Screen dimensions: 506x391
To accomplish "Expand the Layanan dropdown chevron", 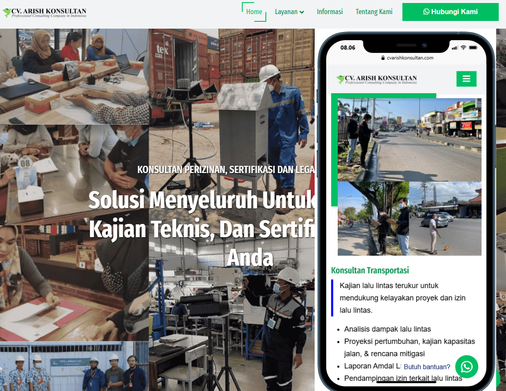I will 302,12.
